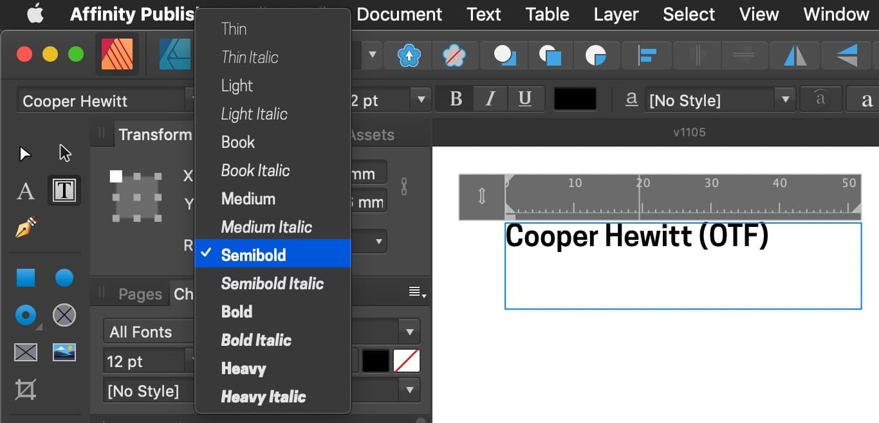Select the Artistic Text tool

tap(26, 191)
